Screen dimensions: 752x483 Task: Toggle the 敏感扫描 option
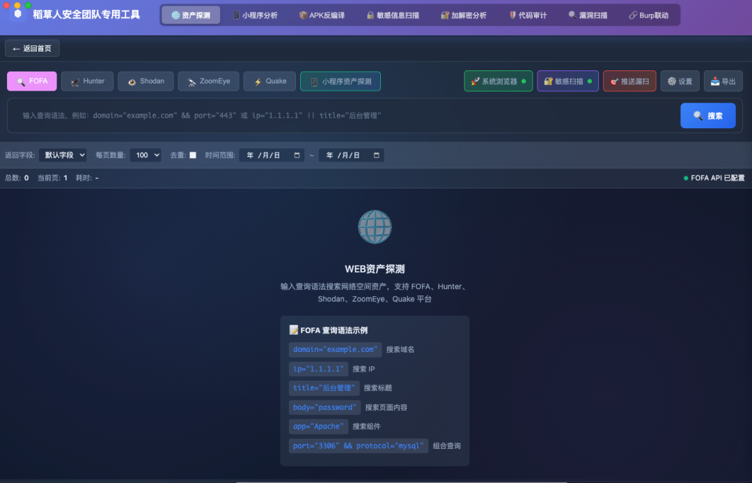point(568,81)
